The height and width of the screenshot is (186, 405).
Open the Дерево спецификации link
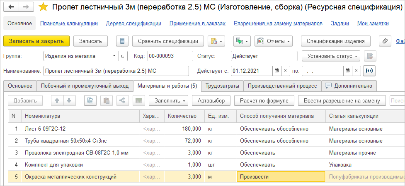click(133, 24)
